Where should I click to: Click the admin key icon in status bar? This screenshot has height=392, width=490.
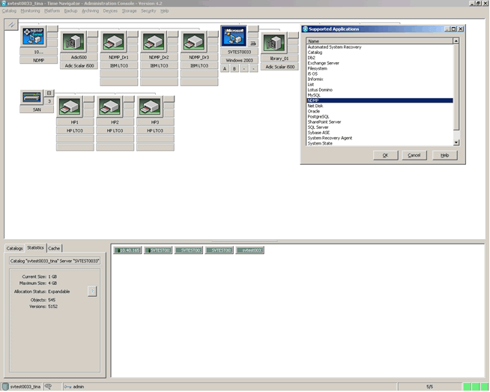pos(68,387)
